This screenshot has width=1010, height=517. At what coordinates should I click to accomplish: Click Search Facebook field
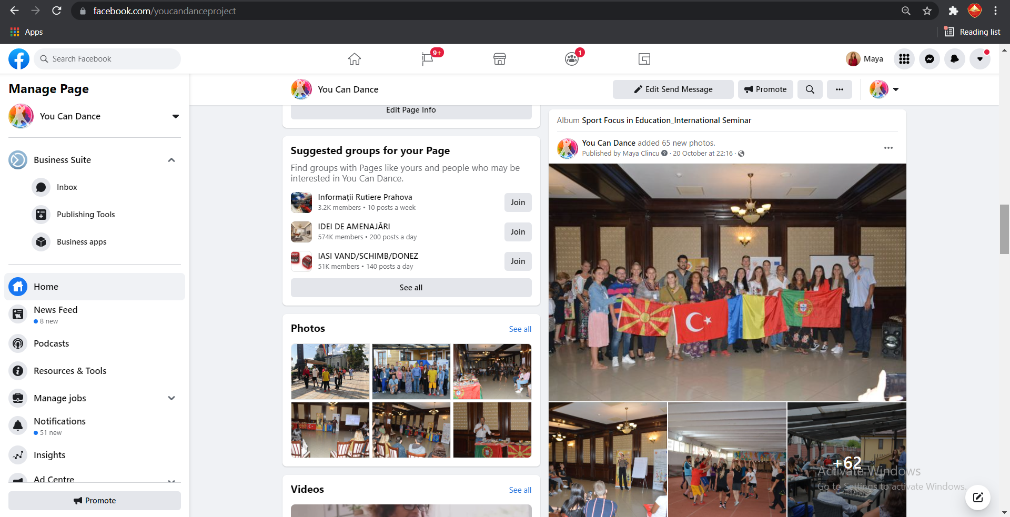click(x=107, y=59)
